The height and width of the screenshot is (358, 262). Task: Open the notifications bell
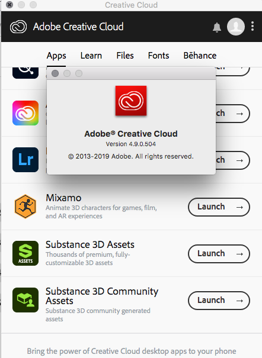pos(217,27)
